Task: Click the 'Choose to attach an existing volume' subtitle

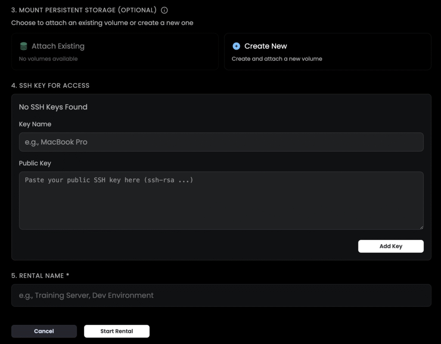Action: [102, 23]
